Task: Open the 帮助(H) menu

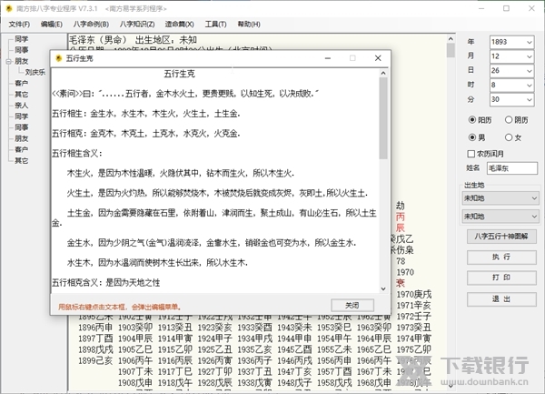Action: click(249, 24)
